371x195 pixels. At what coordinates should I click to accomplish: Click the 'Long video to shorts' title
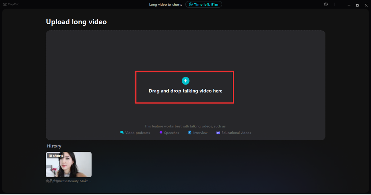[166, 4]
